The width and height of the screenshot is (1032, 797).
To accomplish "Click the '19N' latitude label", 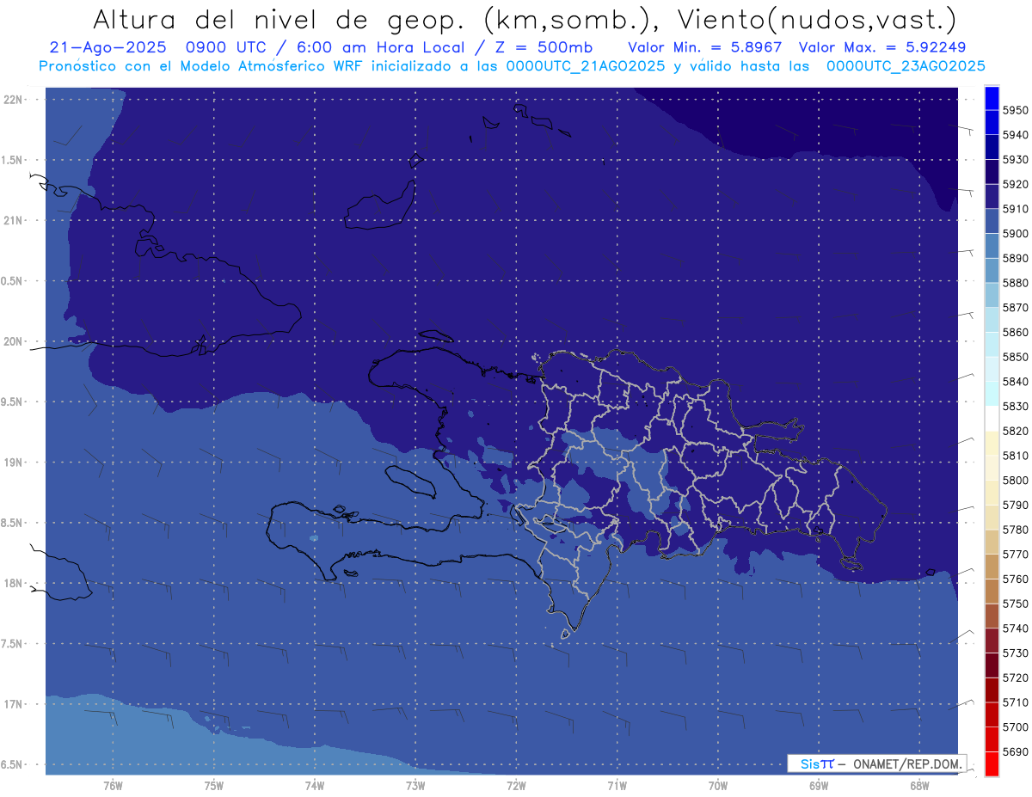I will 15,463.
